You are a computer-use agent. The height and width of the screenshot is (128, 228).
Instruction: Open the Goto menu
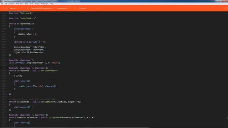(x=27, y=4)
